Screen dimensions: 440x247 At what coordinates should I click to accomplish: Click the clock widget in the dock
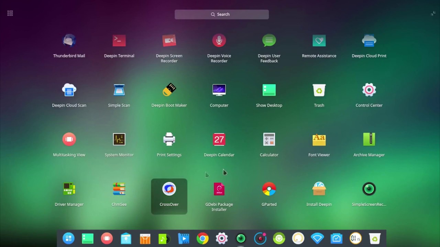click(355, 238)
